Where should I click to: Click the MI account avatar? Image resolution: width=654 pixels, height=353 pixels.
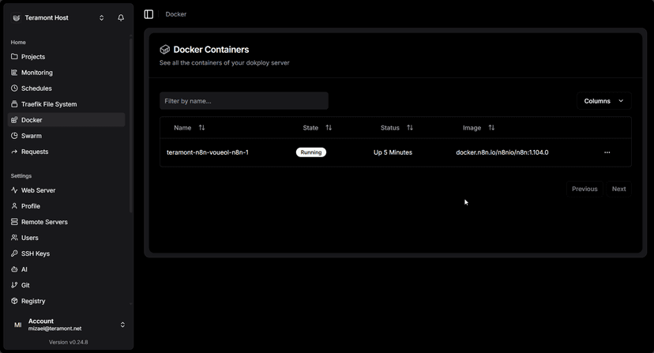(18, 325)
